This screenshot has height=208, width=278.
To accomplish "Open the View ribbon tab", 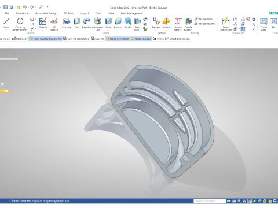I will tap(111, 13).
